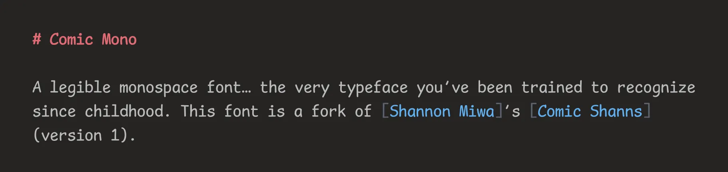Click the closing bracket after Shanns

click(647, 111)
